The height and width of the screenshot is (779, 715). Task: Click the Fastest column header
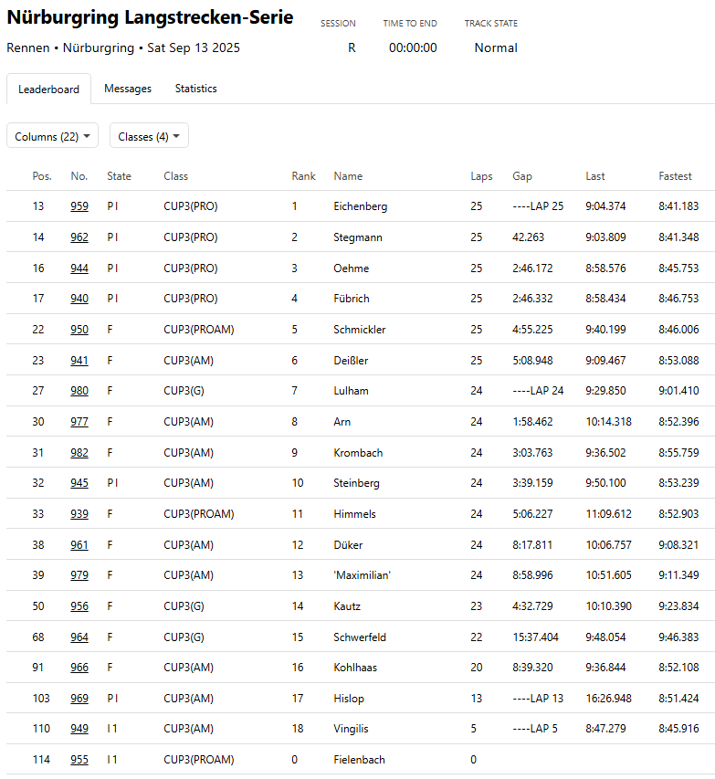pos(675,176)
